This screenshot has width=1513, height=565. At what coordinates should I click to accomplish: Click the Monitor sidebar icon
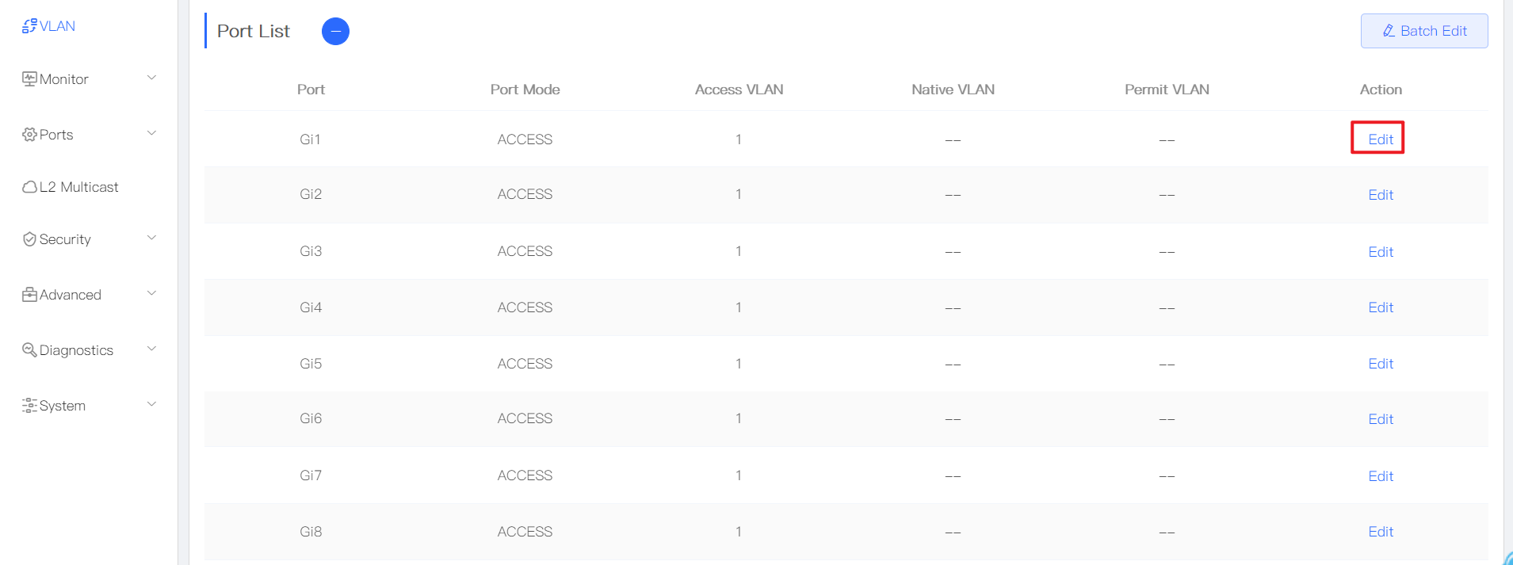tap(29, 79)
